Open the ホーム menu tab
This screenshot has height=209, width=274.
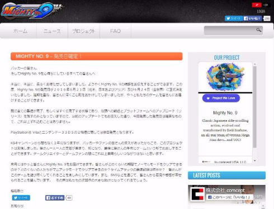pyautogui.click(x=20, y=31)
